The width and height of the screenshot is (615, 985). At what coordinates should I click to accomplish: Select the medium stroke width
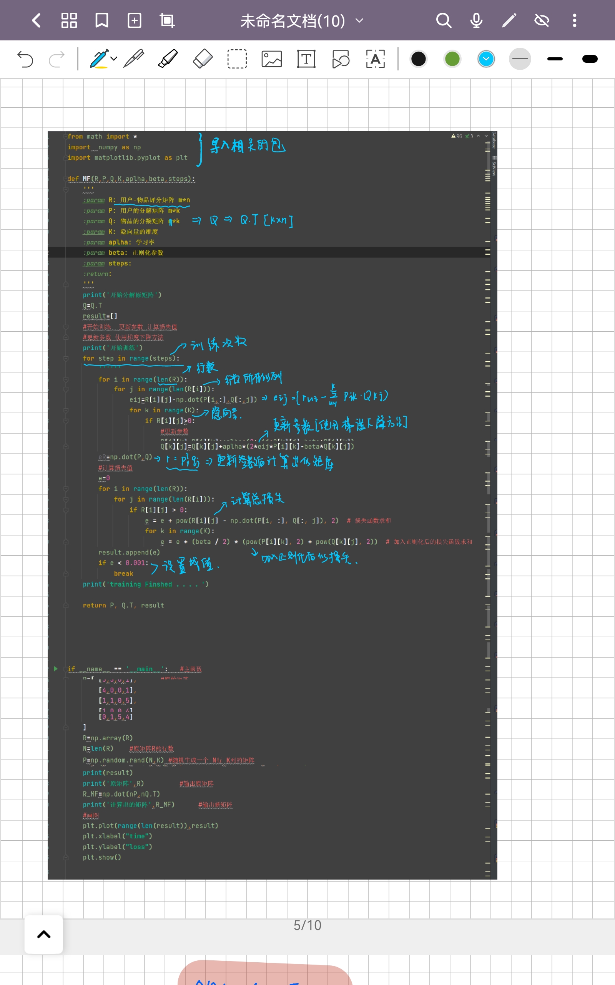pos(555,58)
